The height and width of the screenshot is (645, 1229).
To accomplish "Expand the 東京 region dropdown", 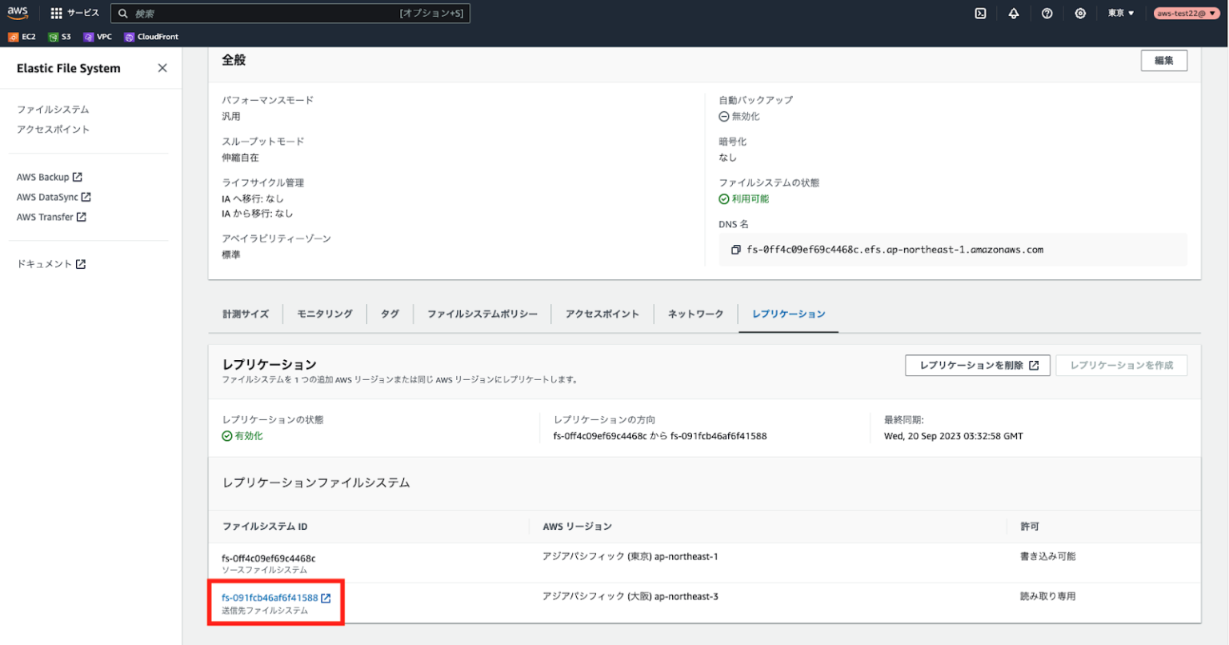I will point(1121,13).
